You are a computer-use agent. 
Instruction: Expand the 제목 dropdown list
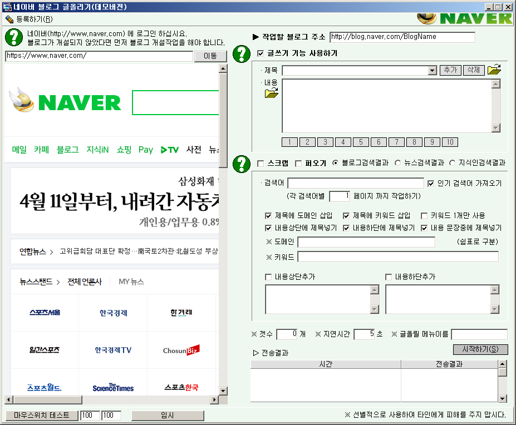[x=432, y=71]
